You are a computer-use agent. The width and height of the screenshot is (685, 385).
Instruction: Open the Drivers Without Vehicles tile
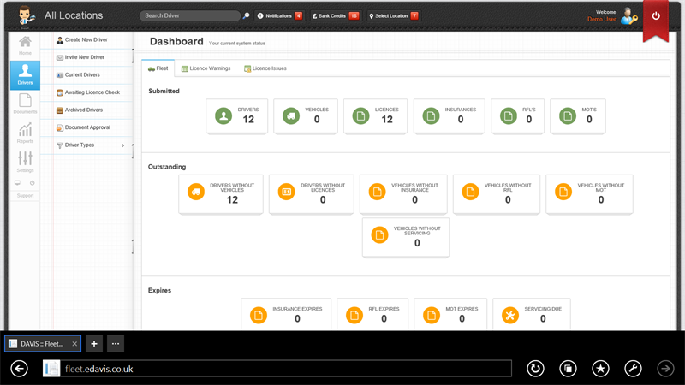pos(221,194)
